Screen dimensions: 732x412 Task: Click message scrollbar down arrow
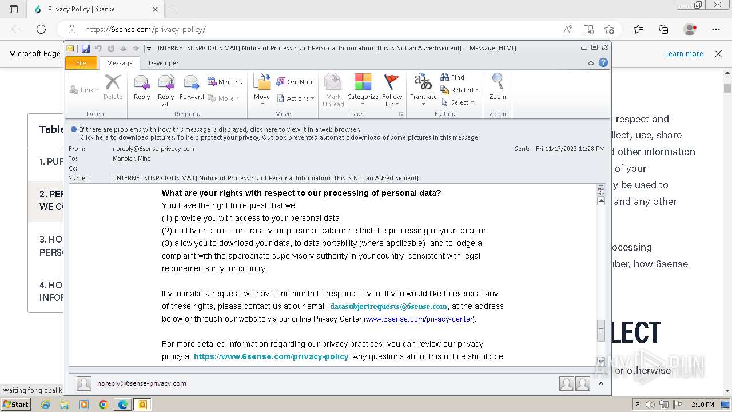click(x=601, y=361)
